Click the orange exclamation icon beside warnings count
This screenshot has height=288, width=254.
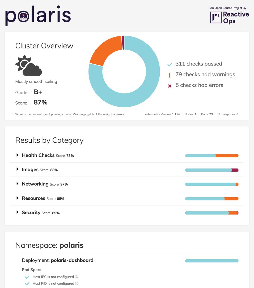170,75
